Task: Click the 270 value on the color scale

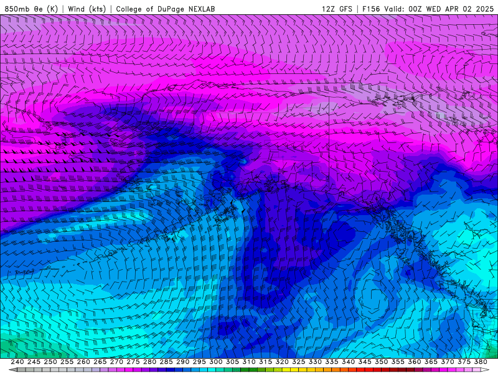Action: tap(116, 362)
